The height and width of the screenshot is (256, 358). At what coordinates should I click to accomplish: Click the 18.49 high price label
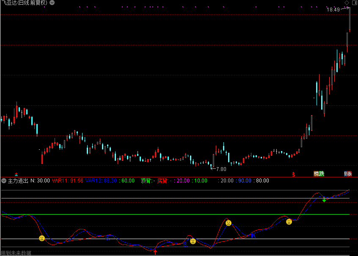[x=333, y=9]
